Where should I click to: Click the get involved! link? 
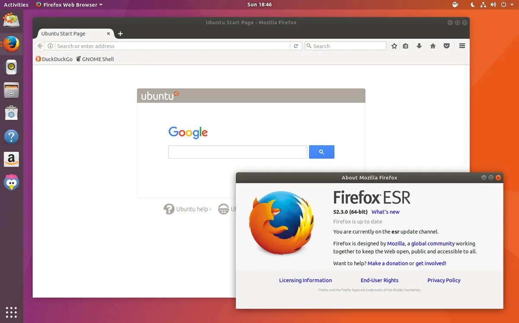431,263
